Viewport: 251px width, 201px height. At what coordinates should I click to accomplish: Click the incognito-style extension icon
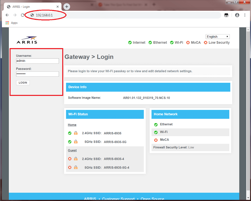(226, 15)
